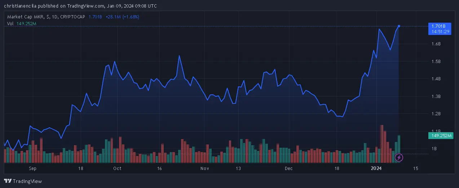
Task: Click the countdown timer 14:51:29
Action: coord(441,32)
